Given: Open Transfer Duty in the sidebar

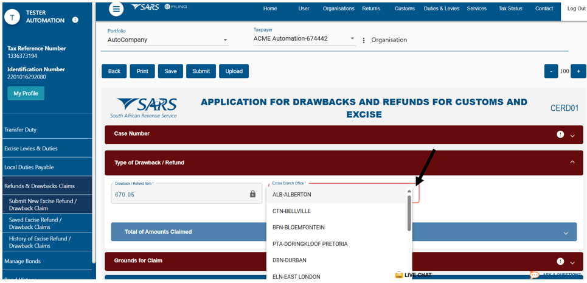Looking at the screenshot, I should click(46, 130).
